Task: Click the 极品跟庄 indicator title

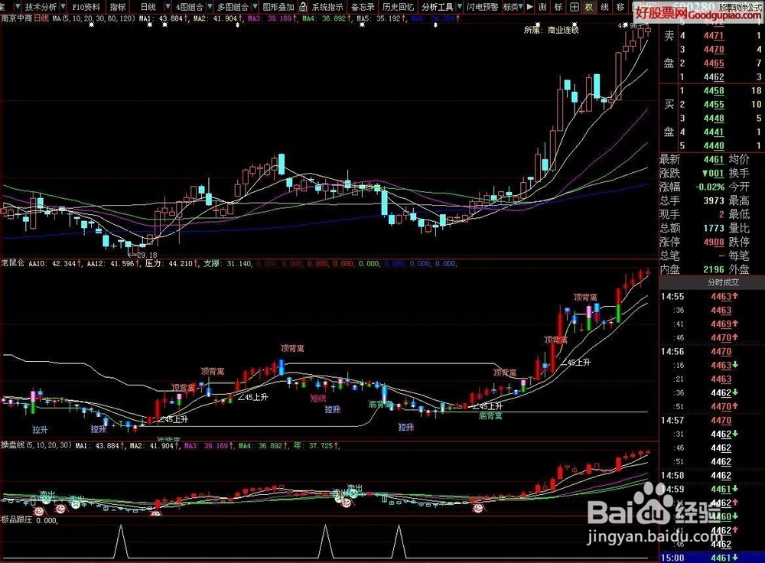Action: coord(17,520)
